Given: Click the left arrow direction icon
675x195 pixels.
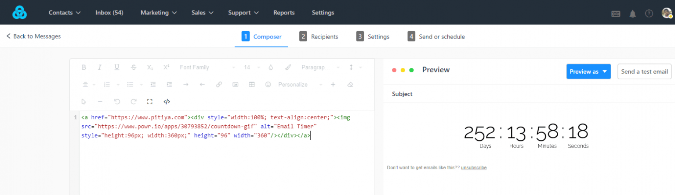Looking at the screenshot, I should [202, 85].
